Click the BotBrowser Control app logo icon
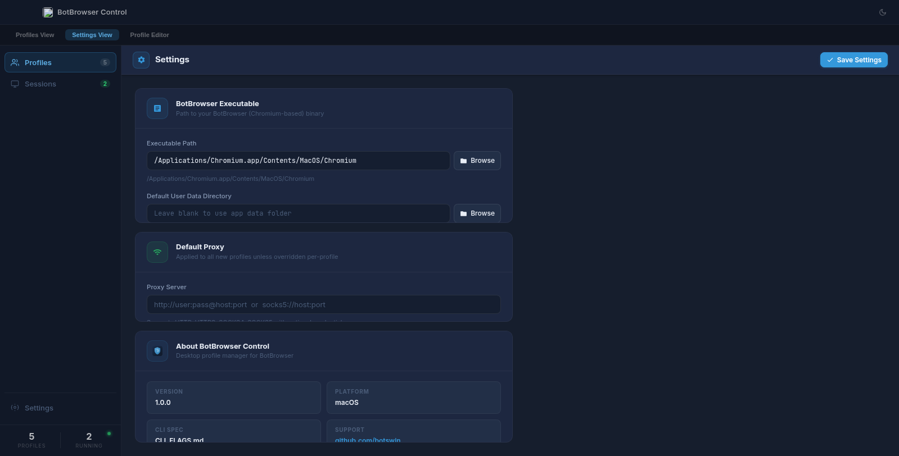The image size is (899, 456). 48,12
